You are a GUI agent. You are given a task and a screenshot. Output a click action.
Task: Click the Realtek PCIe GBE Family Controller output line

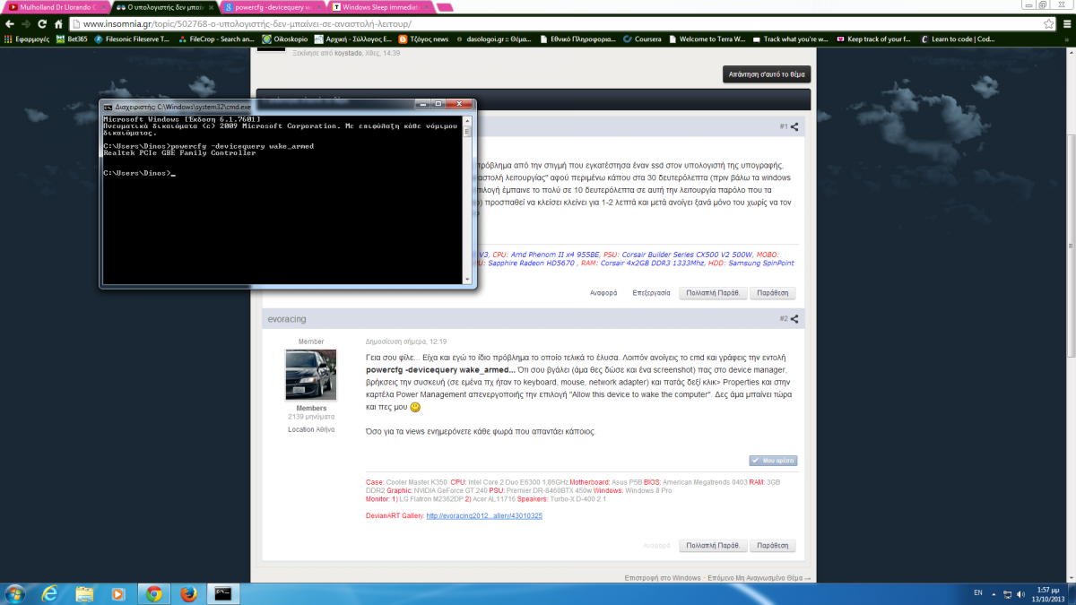(x=179, y=152)
